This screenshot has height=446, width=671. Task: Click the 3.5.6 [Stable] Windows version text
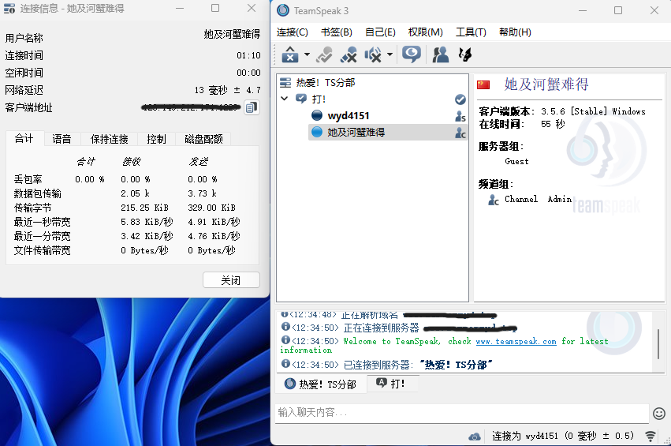593,111
